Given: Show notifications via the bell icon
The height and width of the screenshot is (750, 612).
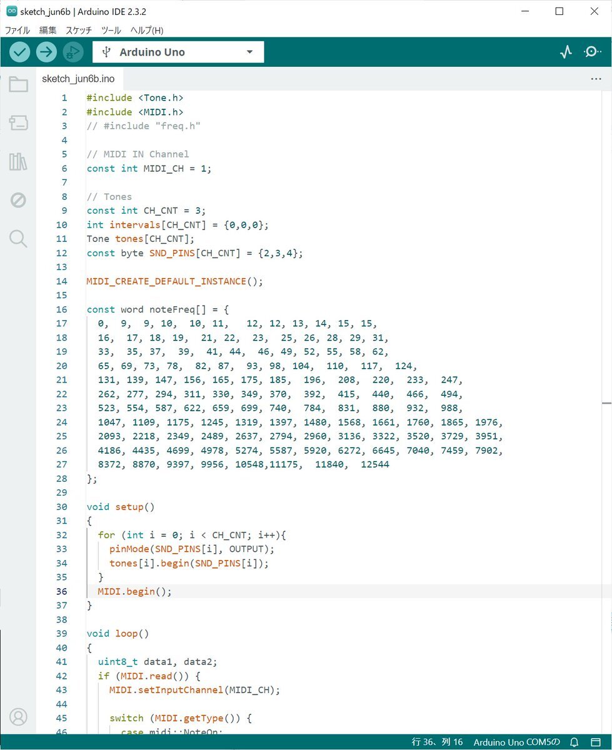Looking at the screenshot, I should [574, 742].
